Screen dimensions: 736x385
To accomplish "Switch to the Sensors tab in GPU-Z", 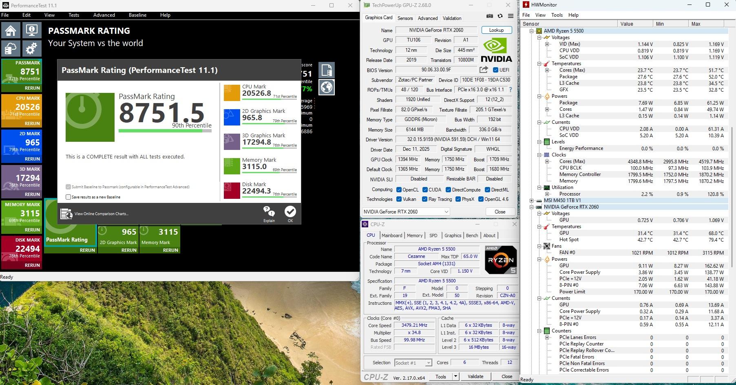I will pos(405,18).
